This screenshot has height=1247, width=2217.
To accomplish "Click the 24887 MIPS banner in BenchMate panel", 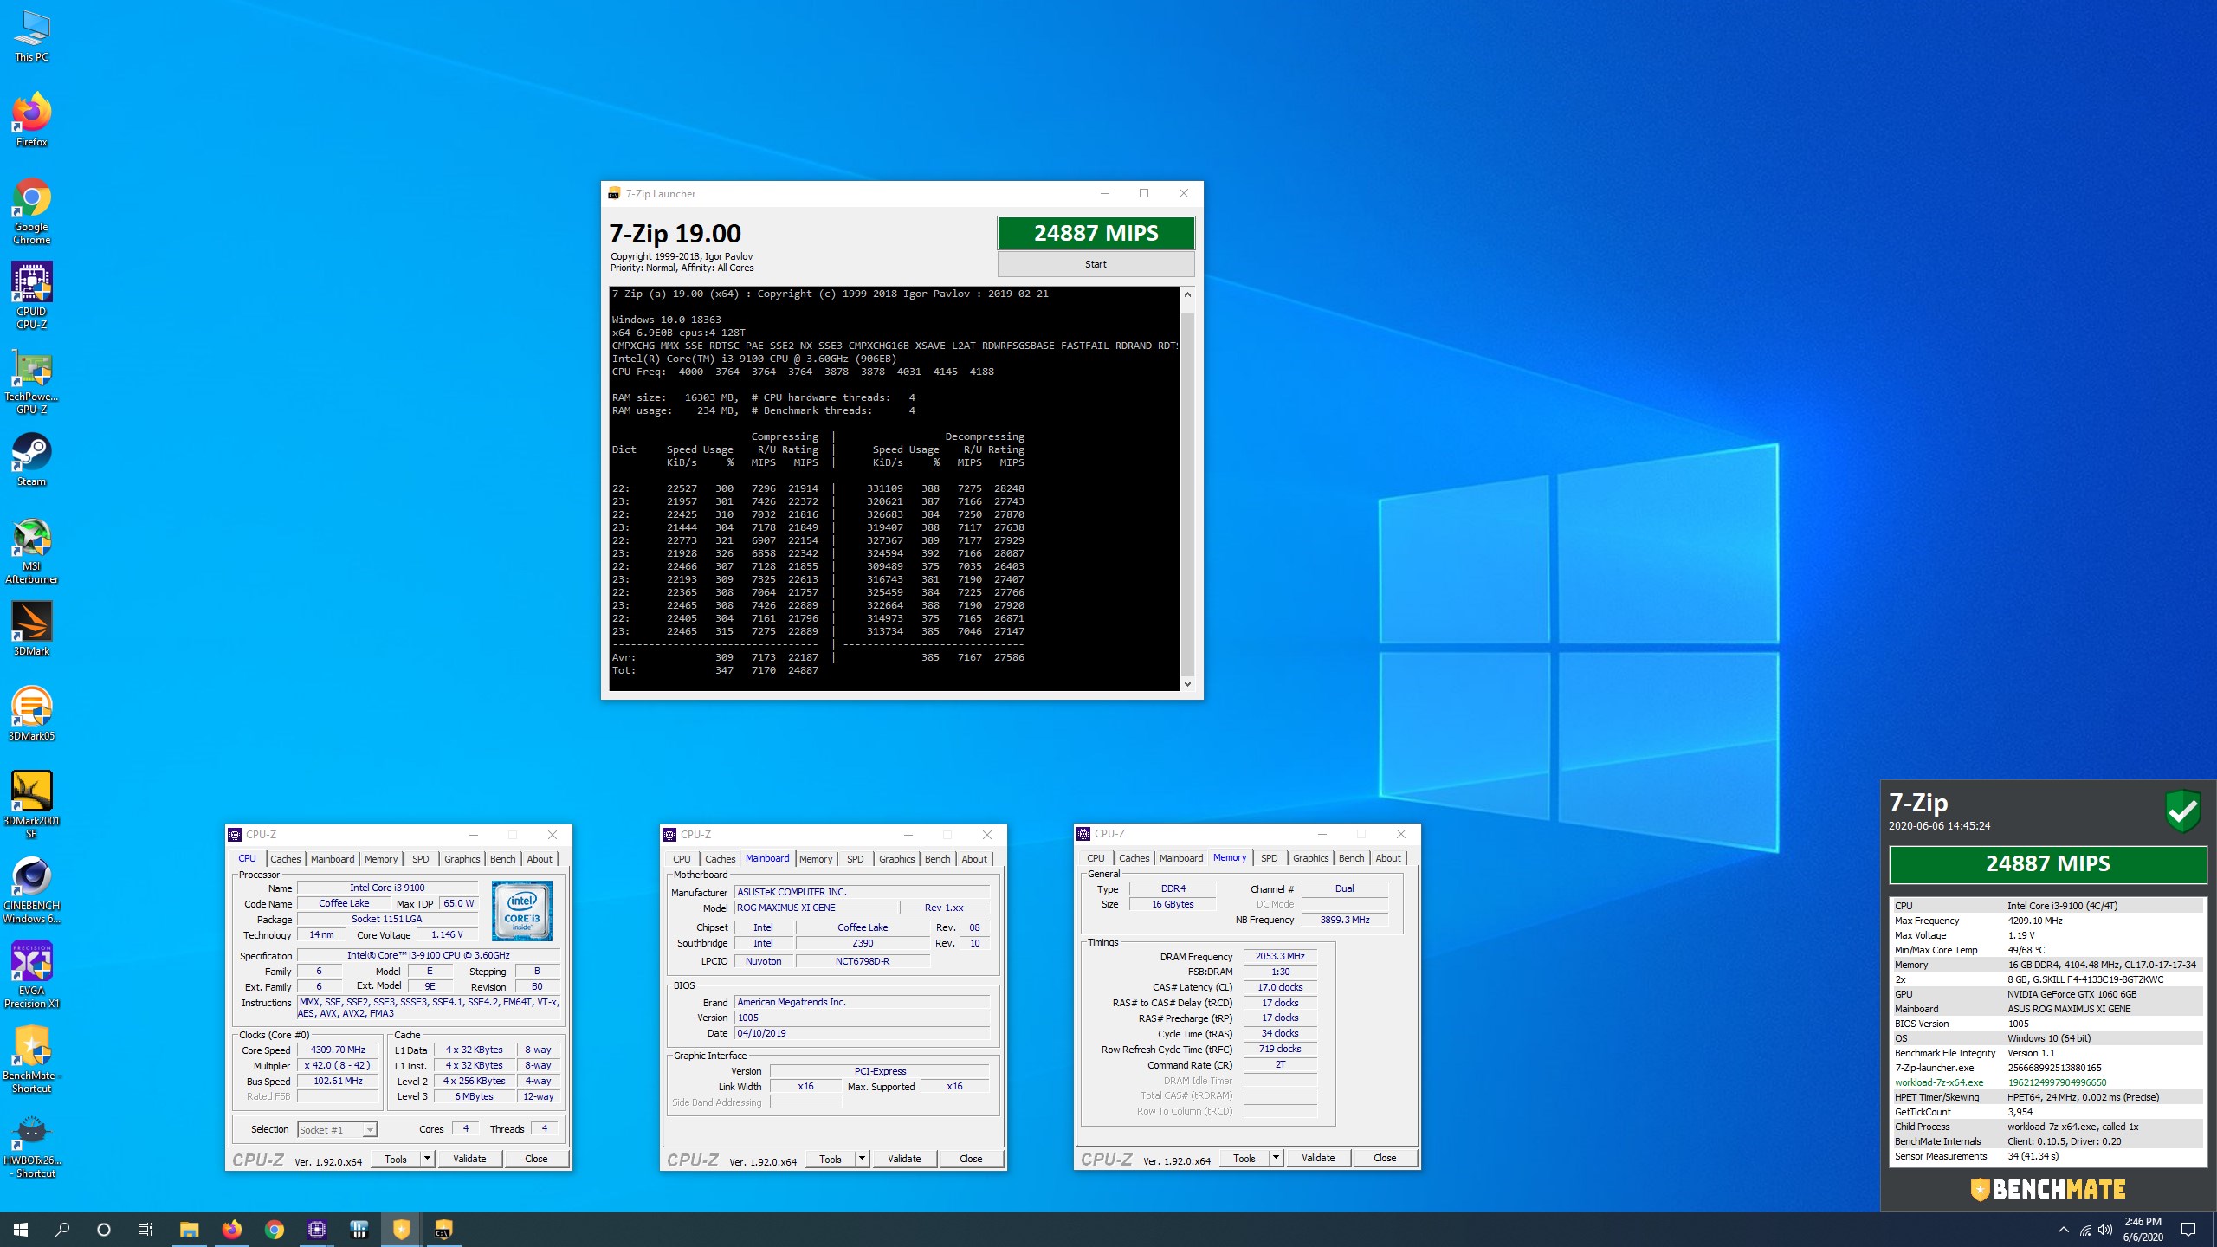I will [x=2047, y=863].
